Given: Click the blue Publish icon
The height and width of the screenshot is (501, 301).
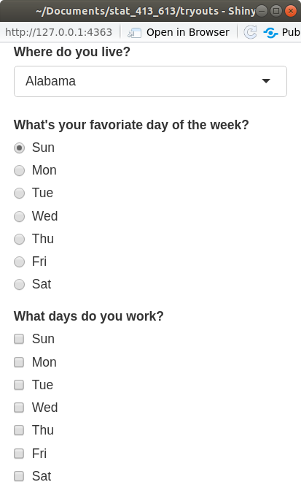Looking at the screenshot, I should pos(270,32).
